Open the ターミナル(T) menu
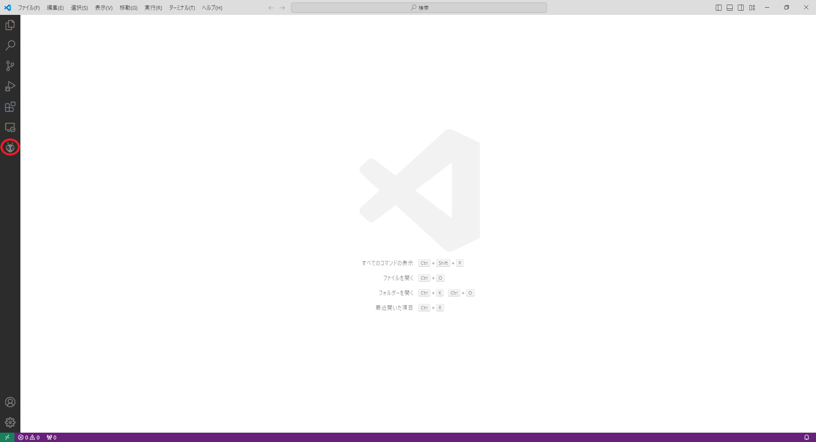The height and width of the screenshot is (442, 816). (182, 8)
